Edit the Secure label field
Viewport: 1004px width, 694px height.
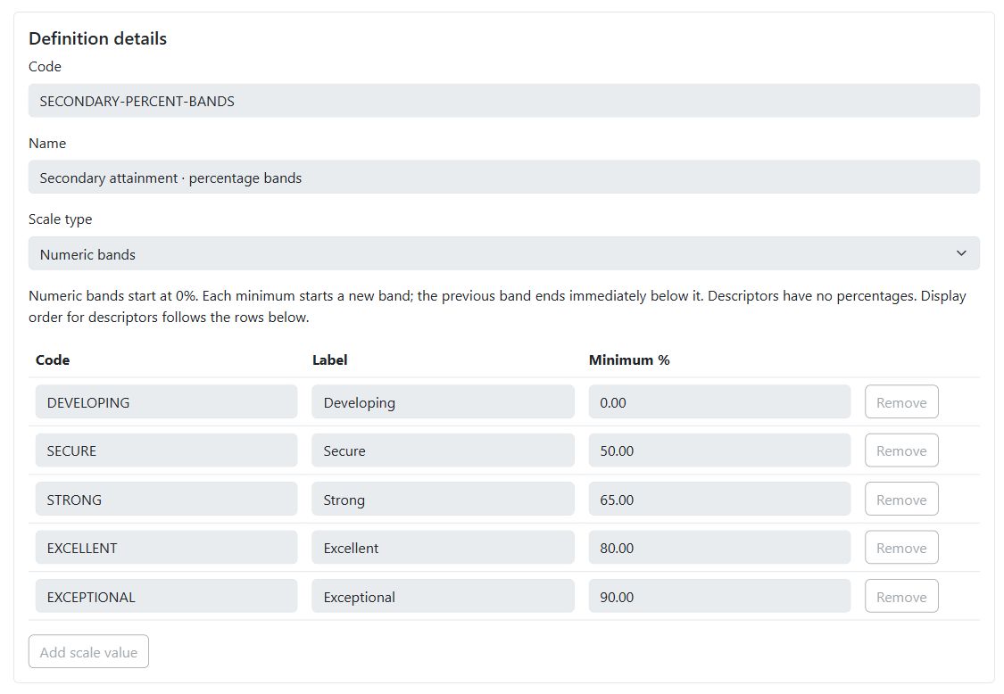pos(443,450)
